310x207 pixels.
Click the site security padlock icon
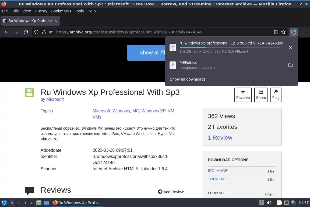(44, 32)
